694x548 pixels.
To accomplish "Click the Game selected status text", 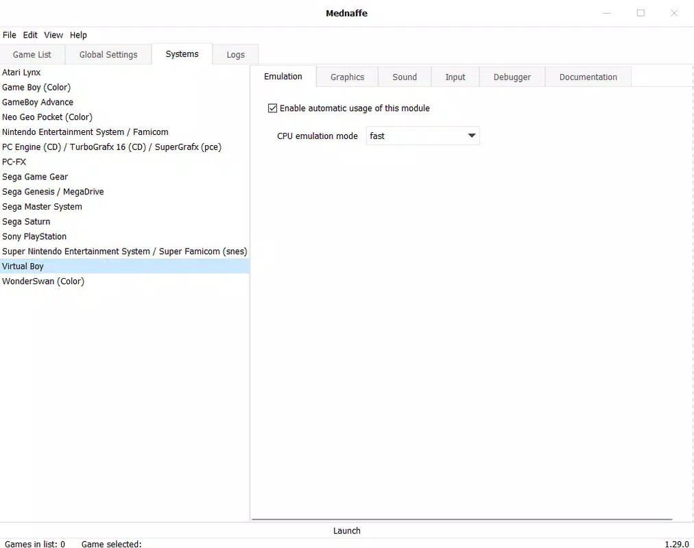I will pyautogui.click(x=112, y=544).
